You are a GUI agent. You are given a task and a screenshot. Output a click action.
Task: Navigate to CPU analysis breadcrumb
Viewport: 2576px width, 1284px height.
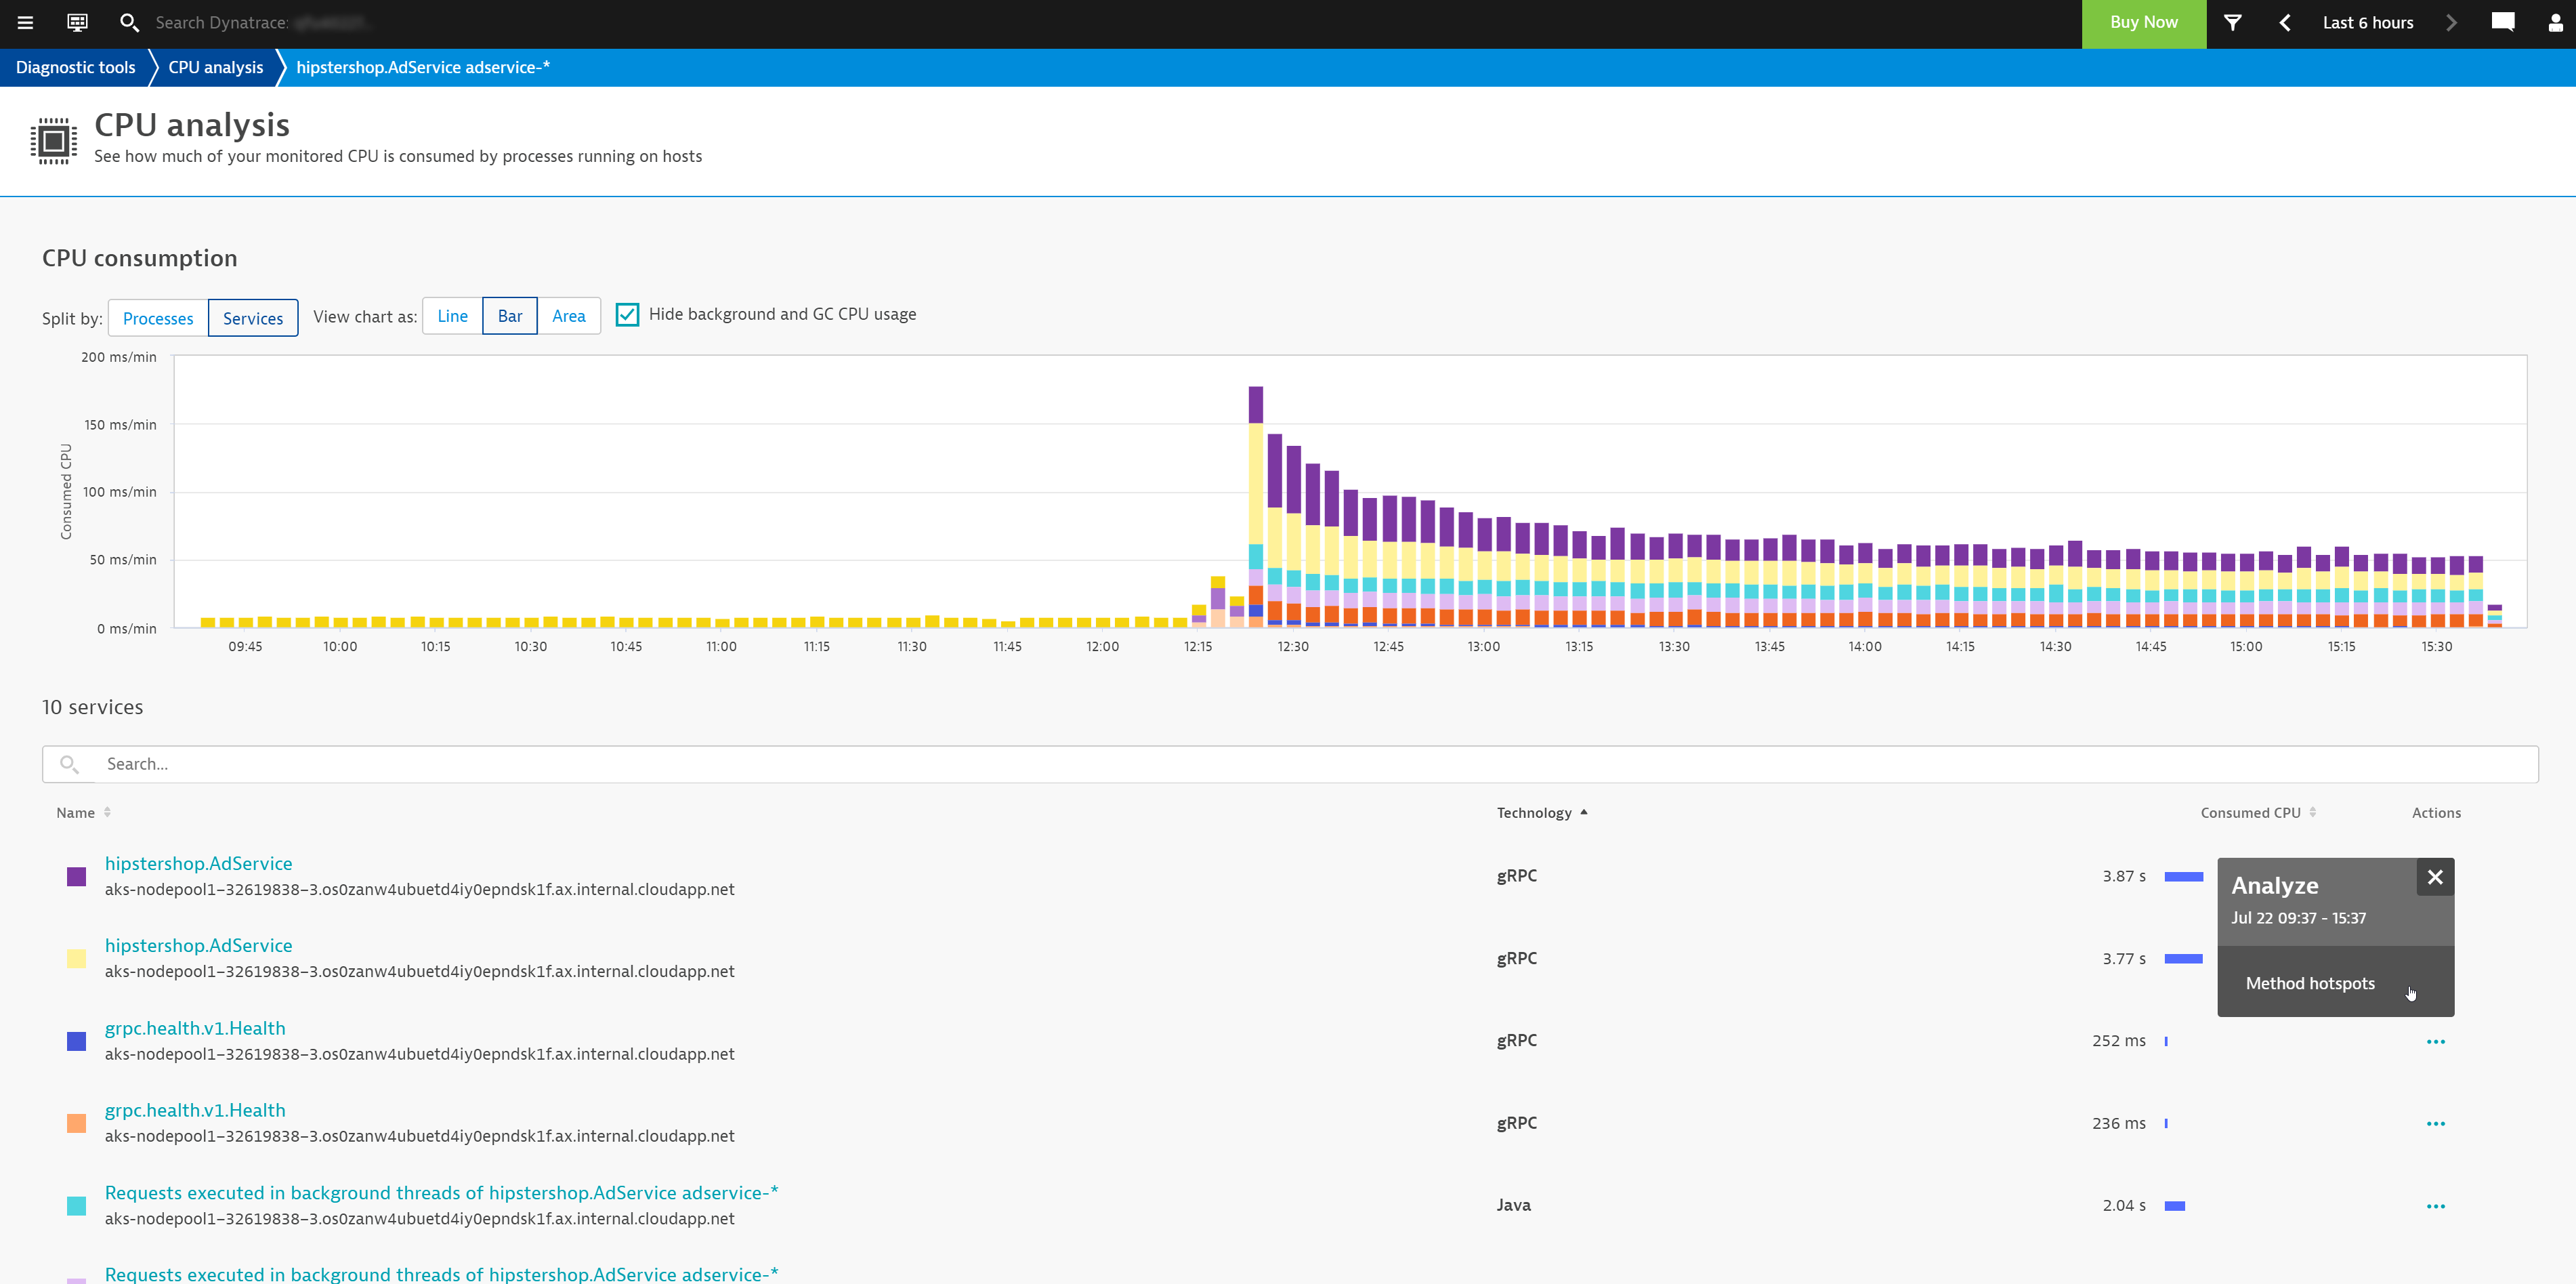click(x=215, y=67)
